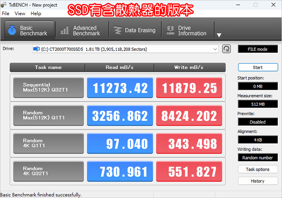Click the FILE mode box
The width and height of the screenshot is (282, 198).
click(258, 49)
